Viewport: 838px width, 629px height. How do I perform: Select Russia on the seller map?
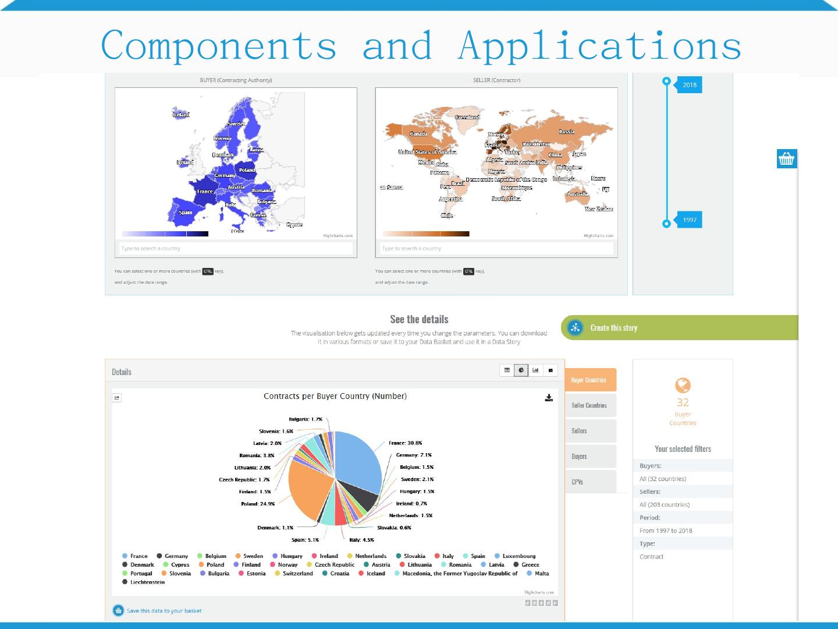(x=566, y=132)
